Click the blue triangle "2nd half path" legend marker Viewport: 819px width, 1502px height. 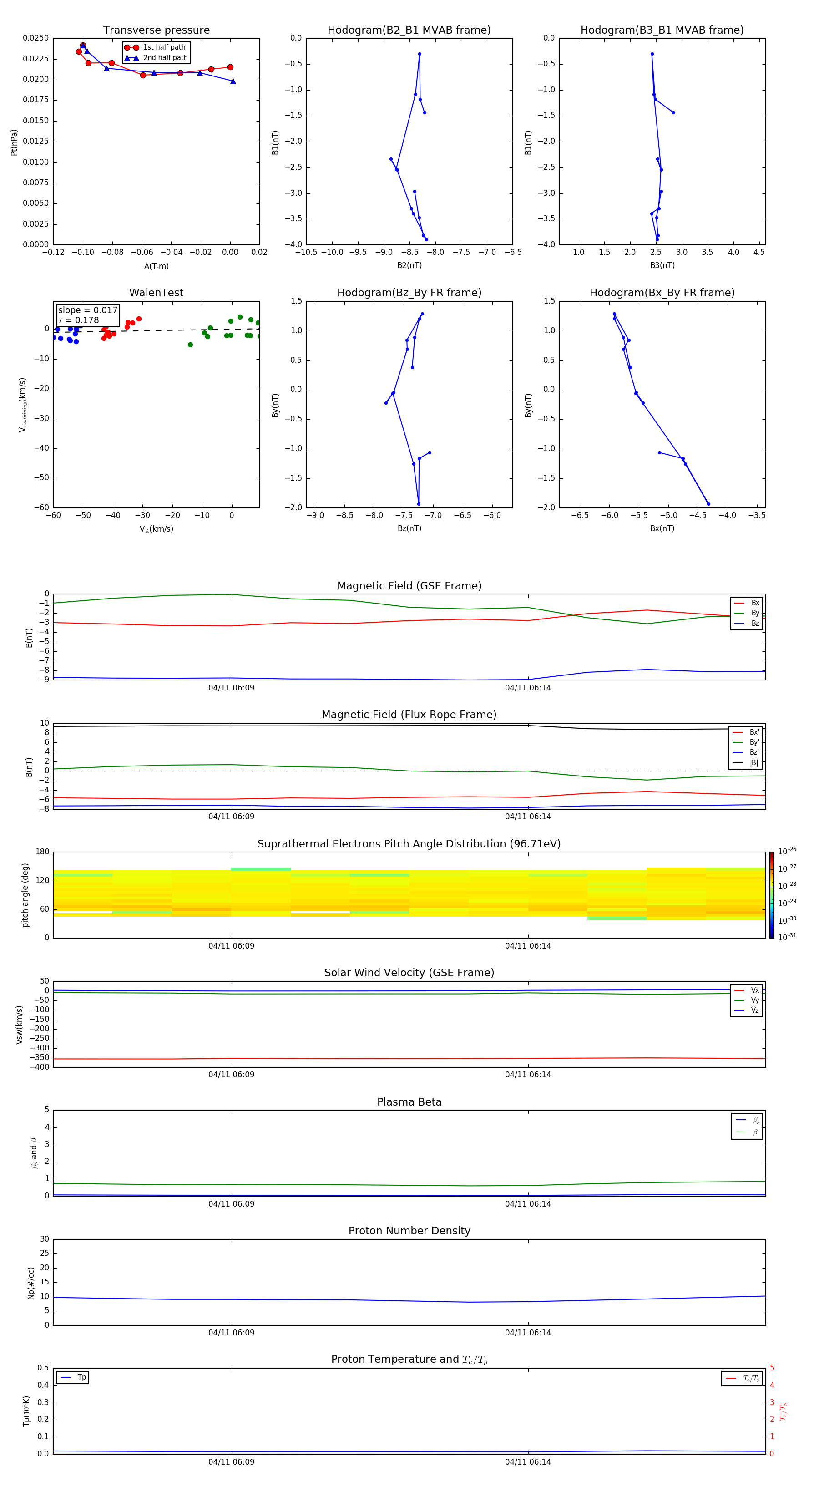tap(131, 58)
